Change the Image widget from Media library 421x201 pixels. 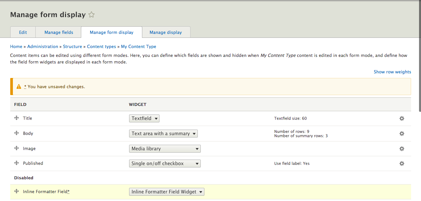(x=164, y=148)
